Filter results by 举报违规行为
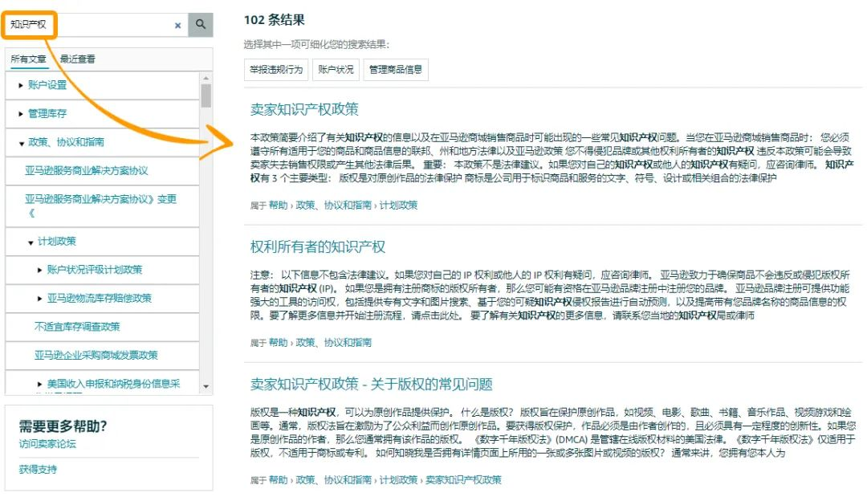The width and height of the screenshot is (867, 497). click(x=275, y=70)
